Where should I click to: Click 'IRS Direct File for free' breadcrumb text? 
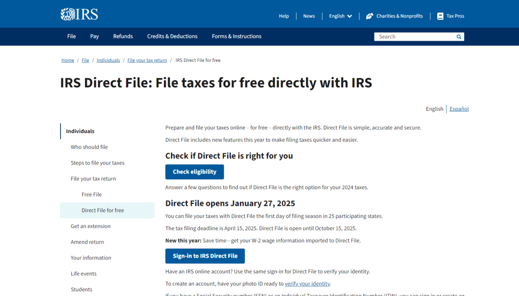point(198,60)
